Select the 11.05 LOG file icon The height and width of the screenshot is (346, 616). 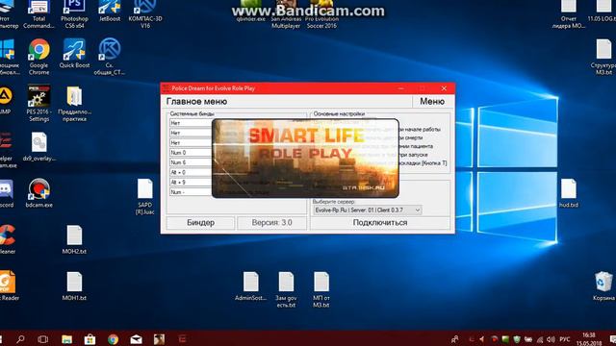coord(603,11)
